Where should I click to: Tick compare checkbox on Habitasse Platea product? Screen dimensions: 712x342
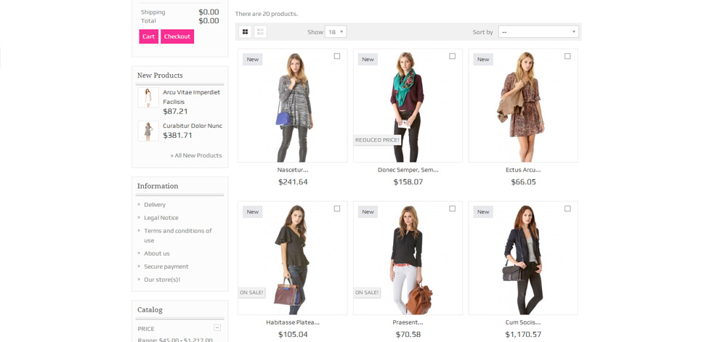337,208
